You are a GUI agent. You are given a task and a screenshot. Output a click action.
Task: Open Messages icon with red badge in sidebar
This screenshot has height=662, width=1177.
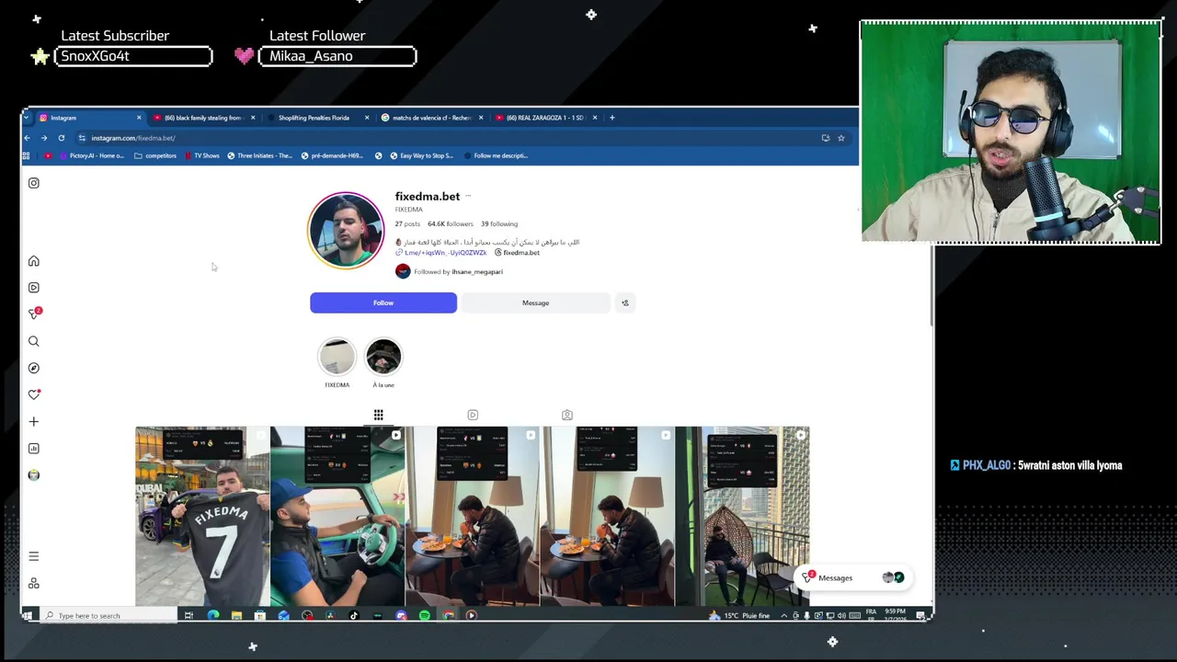34,314
